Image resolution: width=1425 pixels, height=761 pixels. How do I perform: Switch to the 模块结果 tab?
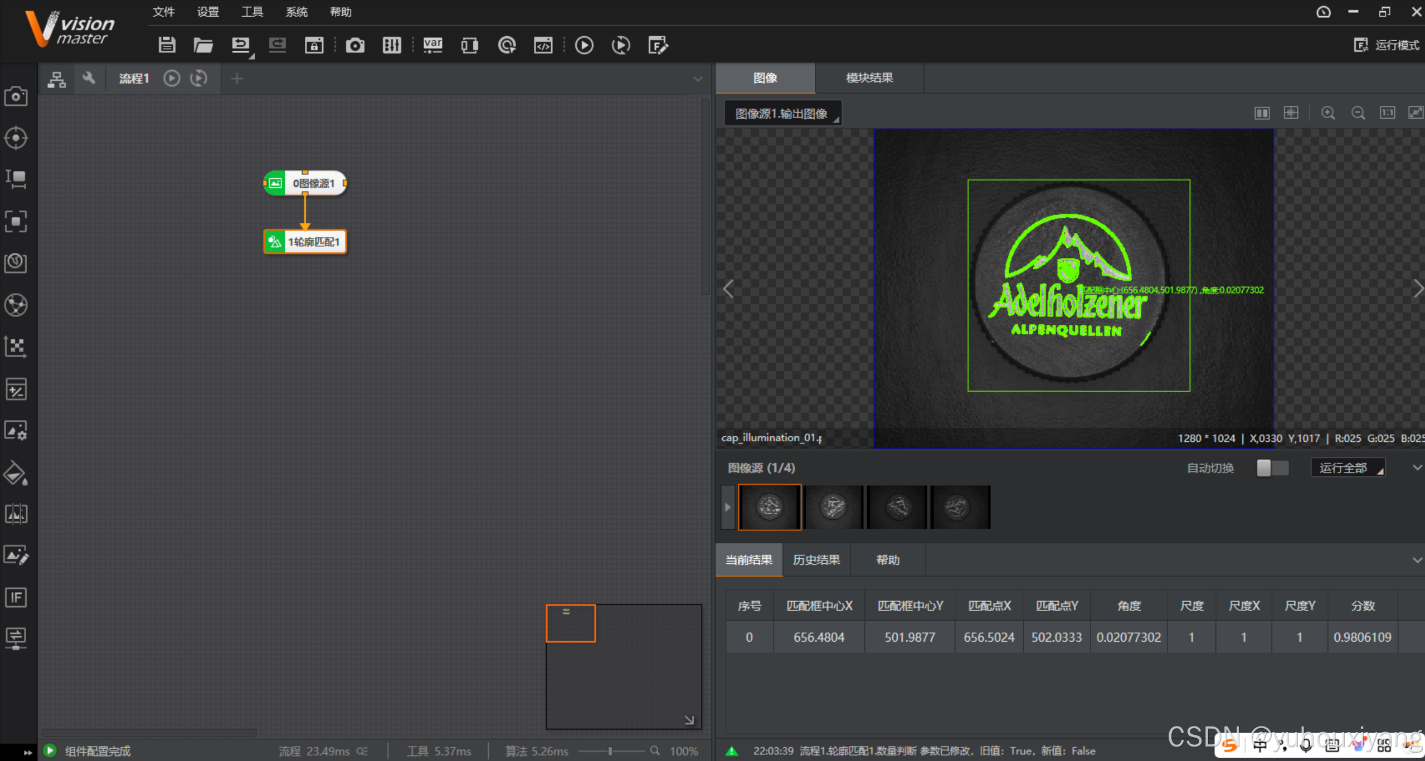coord(869,78)
